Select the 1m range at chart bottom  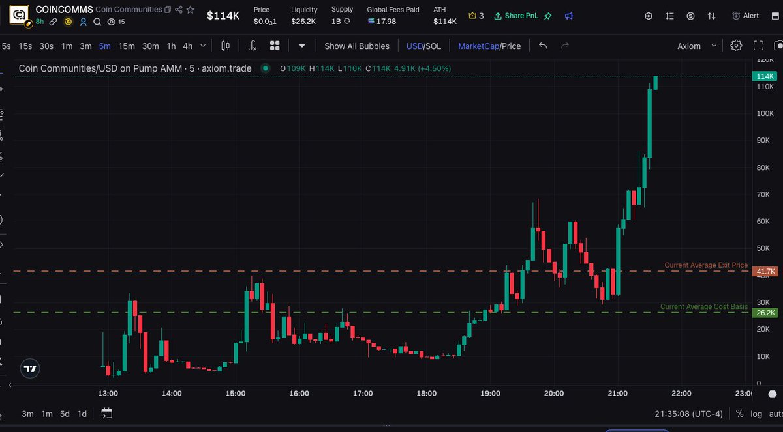tap(46, 414)
